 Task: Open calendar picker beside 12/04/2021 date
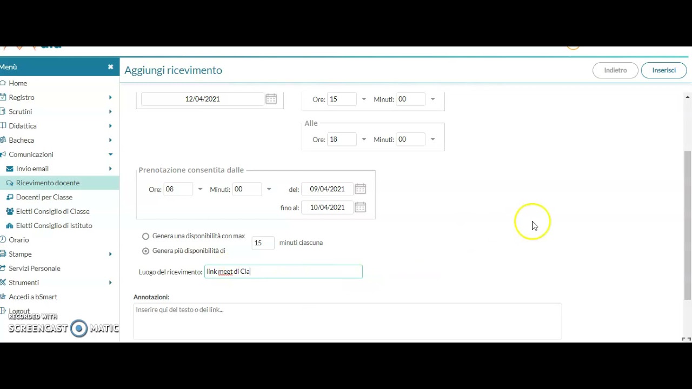pos(271,99)
